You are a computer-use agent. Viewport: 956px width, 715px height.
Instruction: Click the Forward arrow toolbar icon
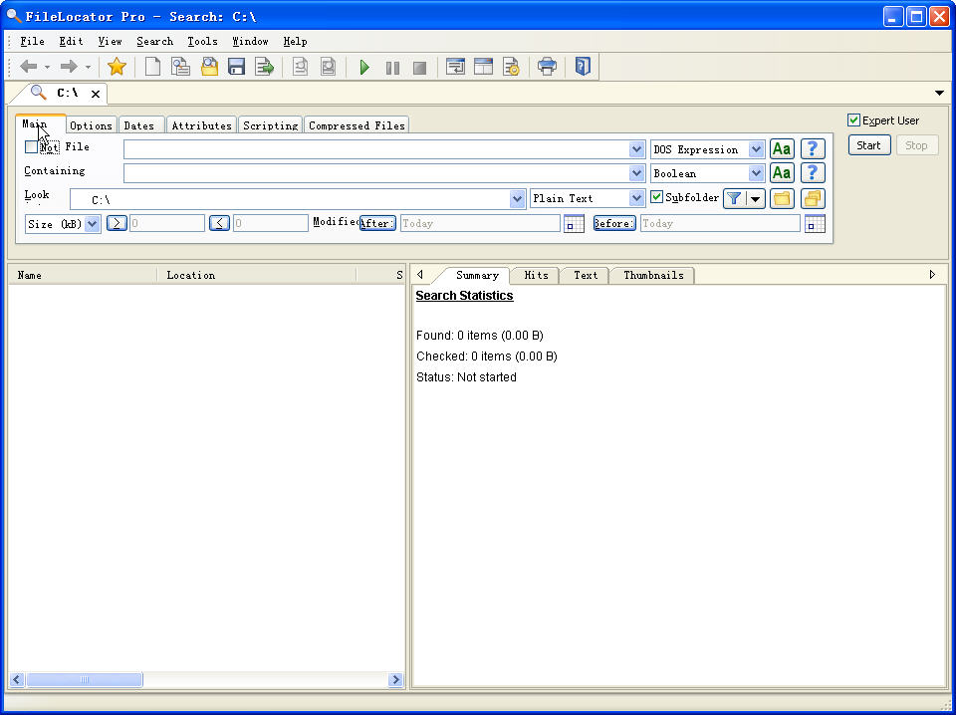click(69, 67)
